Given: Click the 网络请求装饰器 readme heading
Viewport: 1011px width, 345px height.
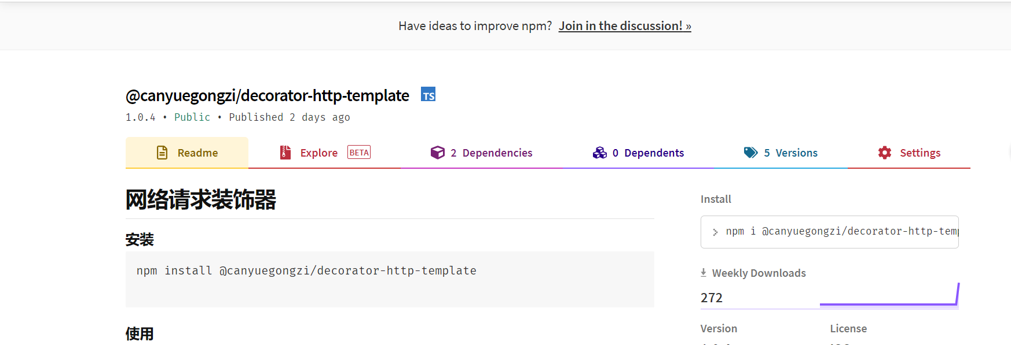Looking at the screenshot, I should coord(201,200).
